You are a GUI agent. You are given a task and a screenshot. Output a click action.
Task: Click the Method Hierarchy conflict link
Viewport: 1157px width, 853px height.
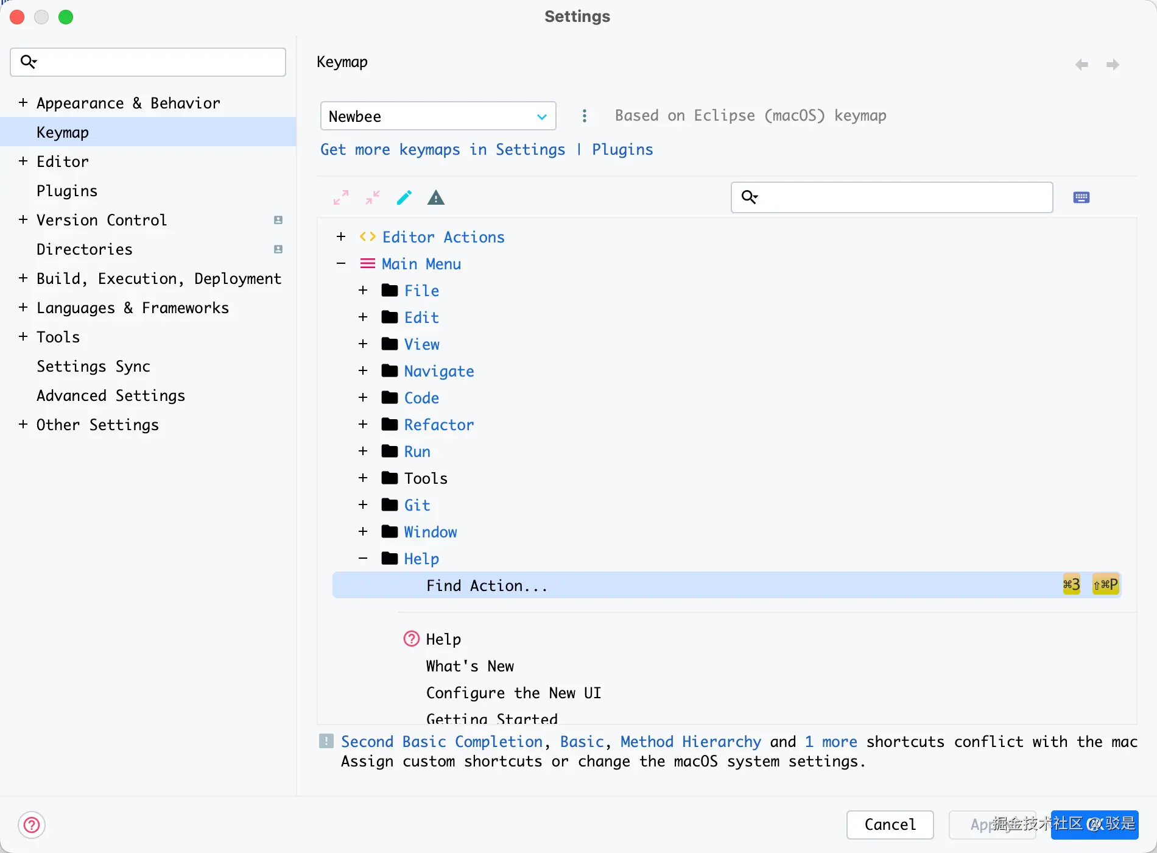tap(691, 742)
